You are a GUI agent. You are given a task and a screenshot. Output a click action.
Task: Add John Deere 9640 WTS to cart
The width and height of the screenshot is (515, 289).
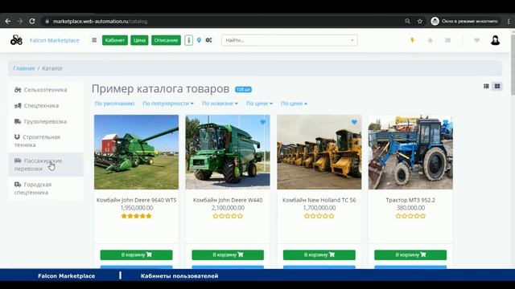tap(136, 254)
